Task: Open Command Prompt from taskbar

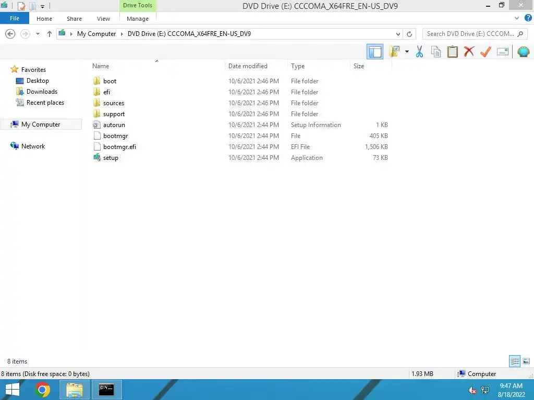Action: (106, 390)
